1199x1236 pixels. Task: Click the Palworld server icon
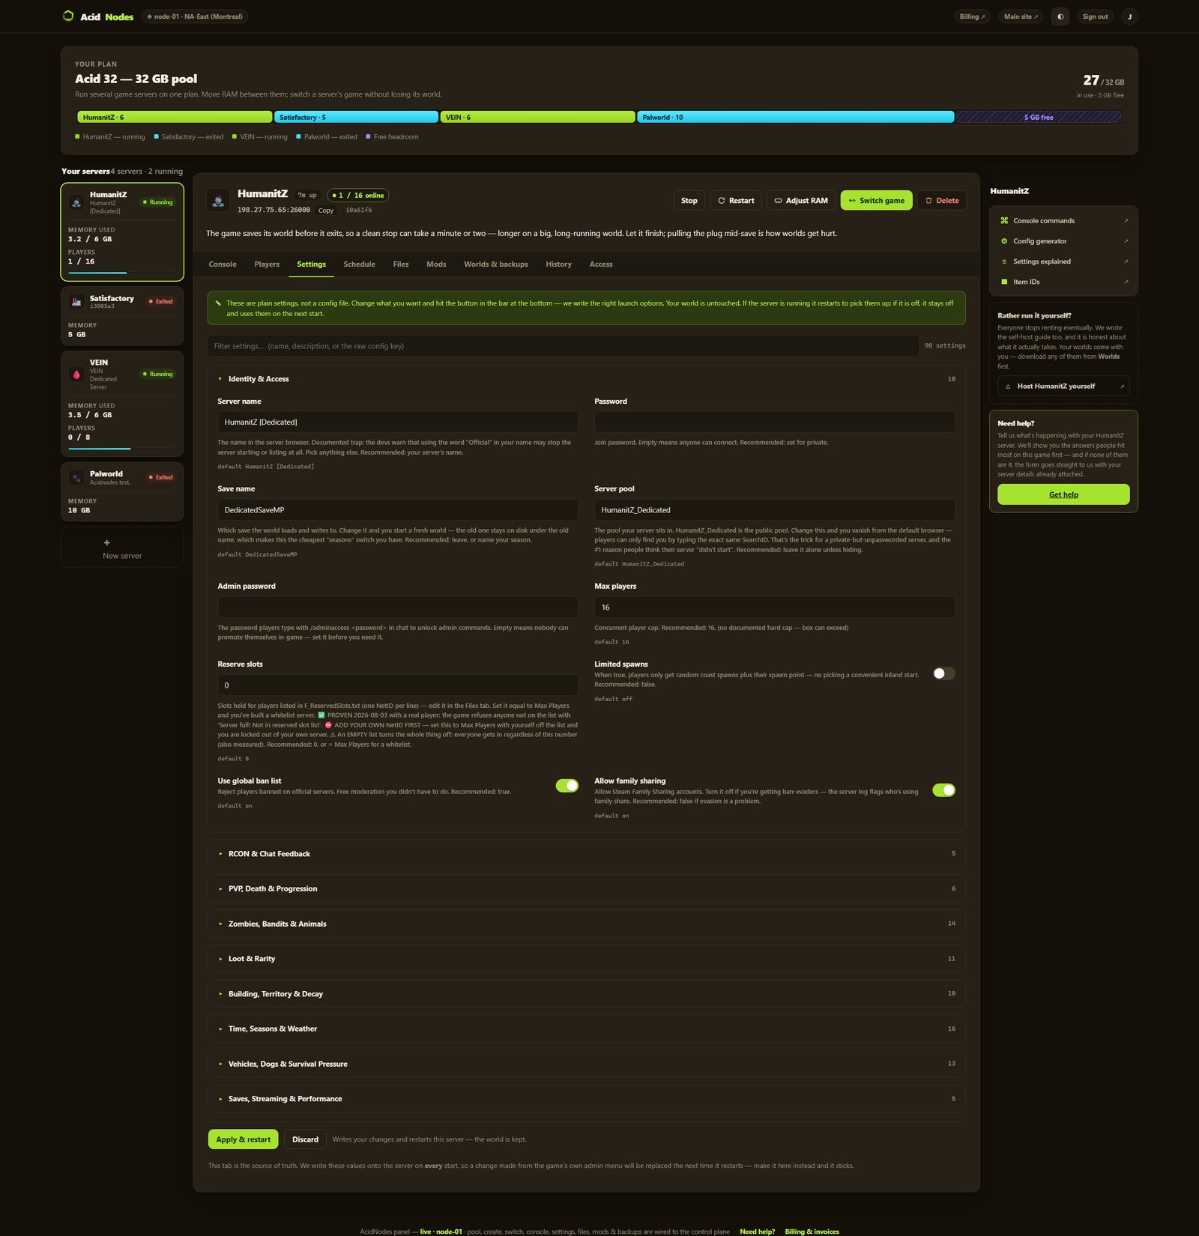(76, 477)
